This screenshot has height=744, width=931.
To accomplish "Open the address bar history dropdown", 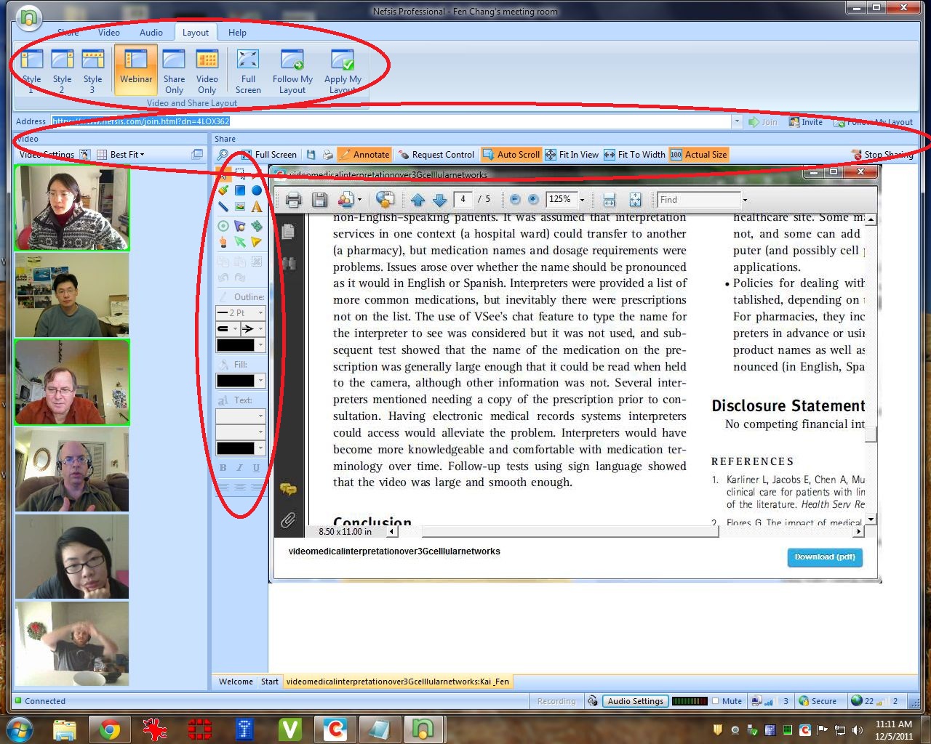I will point(737,121).
